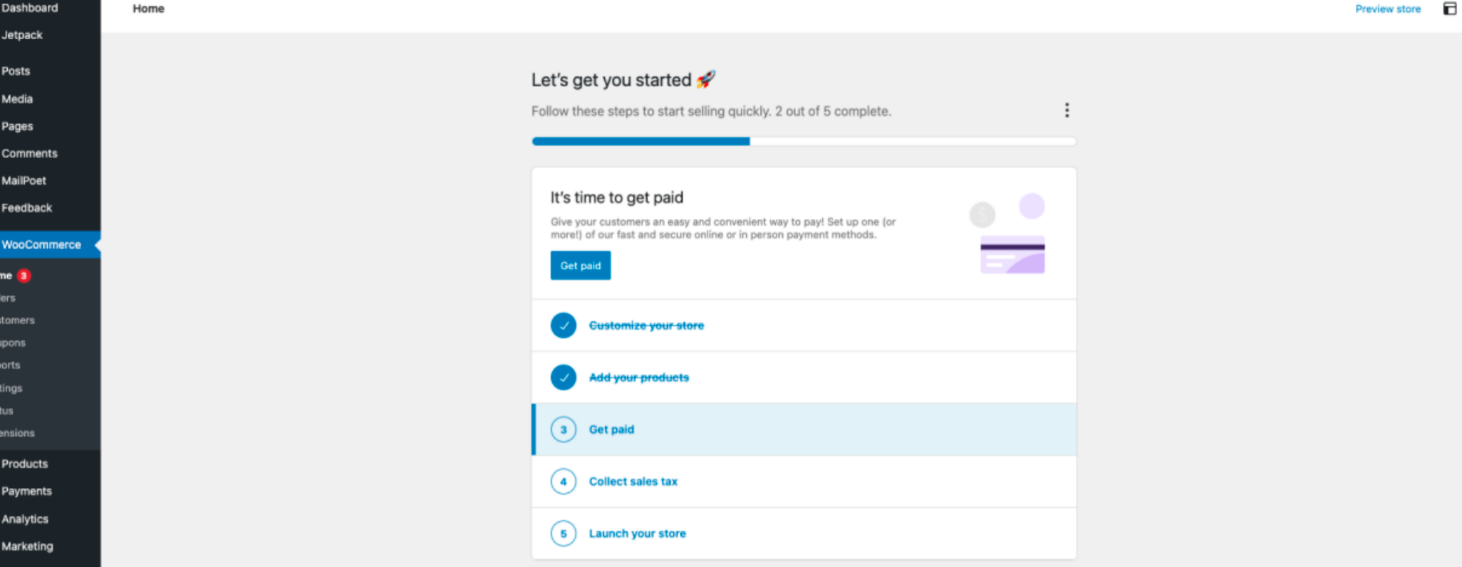Go to Analytics in the sidebar
The height and width of the screenshot is (567, 1462).
25,519
